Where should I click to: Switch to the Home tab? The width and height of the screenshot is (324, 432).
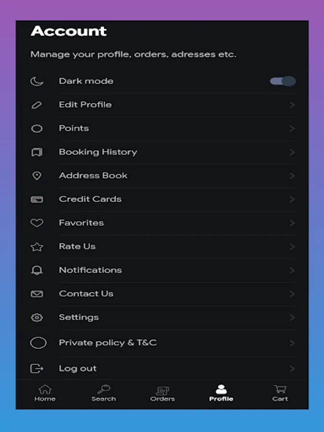(x=45, y=393)
